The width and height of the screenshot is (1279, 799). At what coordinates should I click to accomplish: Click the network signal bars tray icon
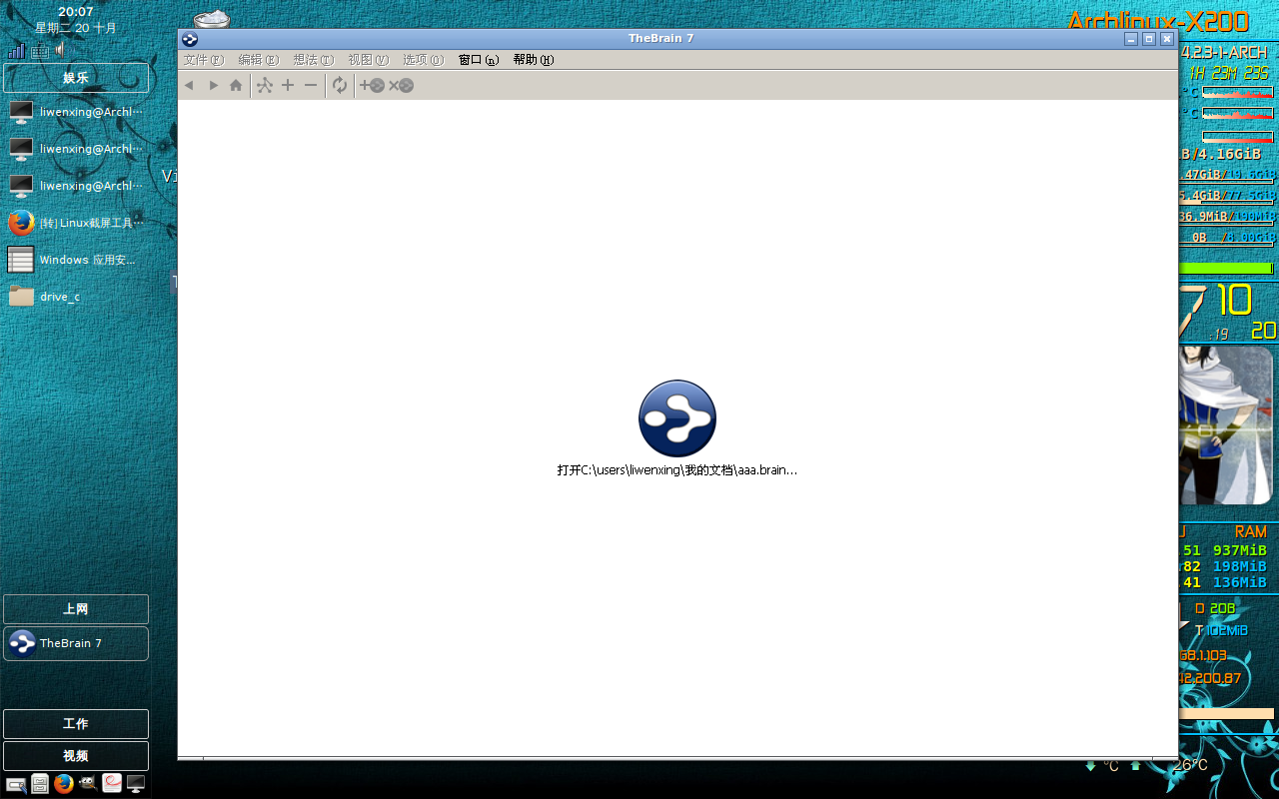tap(17, 50)
